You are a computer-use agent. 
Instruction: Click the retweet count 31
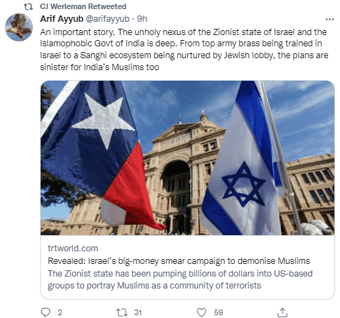point(138,312)
